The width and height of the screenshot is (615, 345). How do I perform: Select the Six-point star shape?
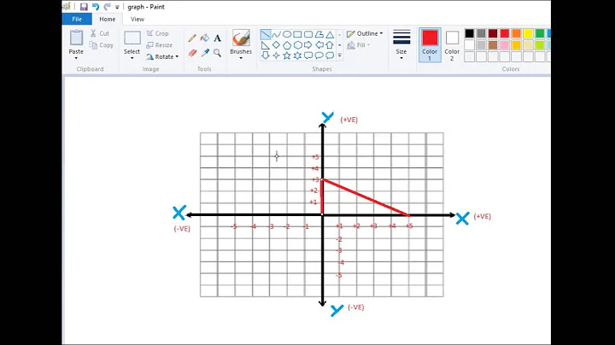pyautogui.click(x=297, y=56)
